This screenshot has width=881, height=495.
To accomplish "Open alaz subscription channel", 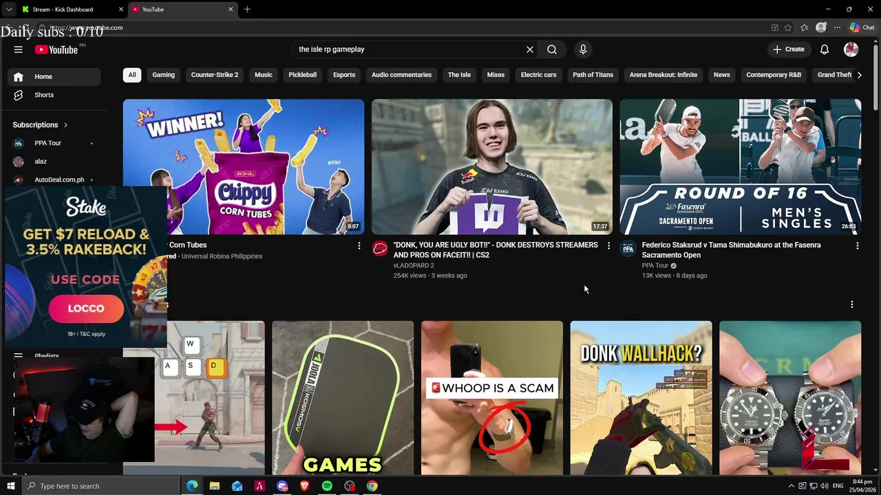I will (x=54, y=162).
